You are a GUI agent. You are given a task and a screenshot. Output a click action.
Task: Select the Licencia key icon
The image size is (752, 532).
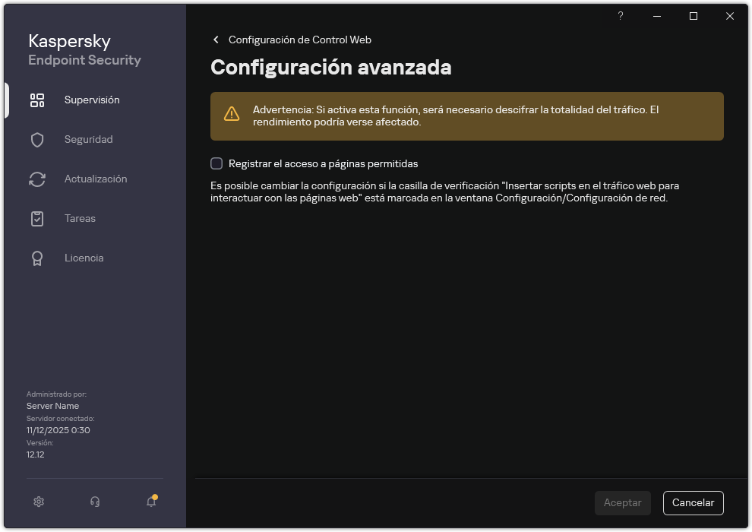point(37,258)
